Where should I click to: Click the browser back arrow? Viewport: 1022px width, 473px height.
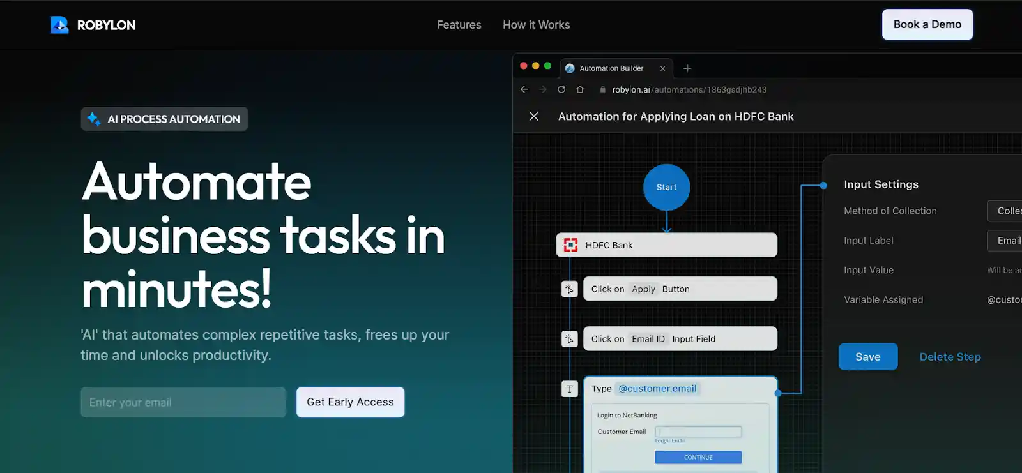point(524,89)
